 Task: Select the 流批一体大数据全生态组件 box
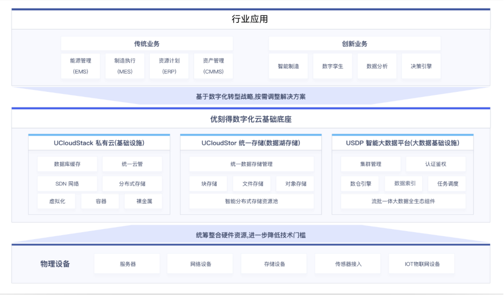point(403,201)
